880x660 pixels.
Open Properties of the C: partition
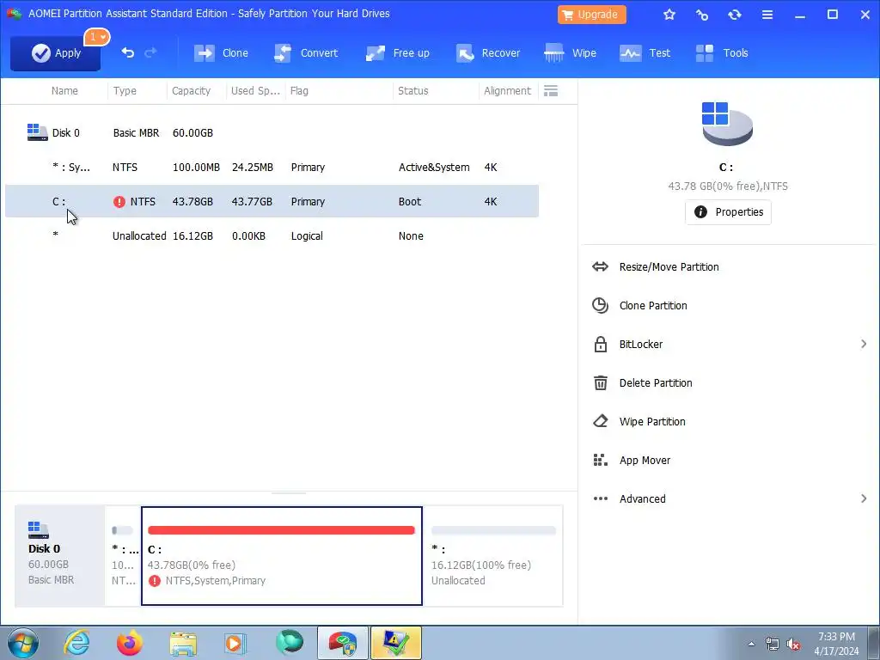click(728, 212)
